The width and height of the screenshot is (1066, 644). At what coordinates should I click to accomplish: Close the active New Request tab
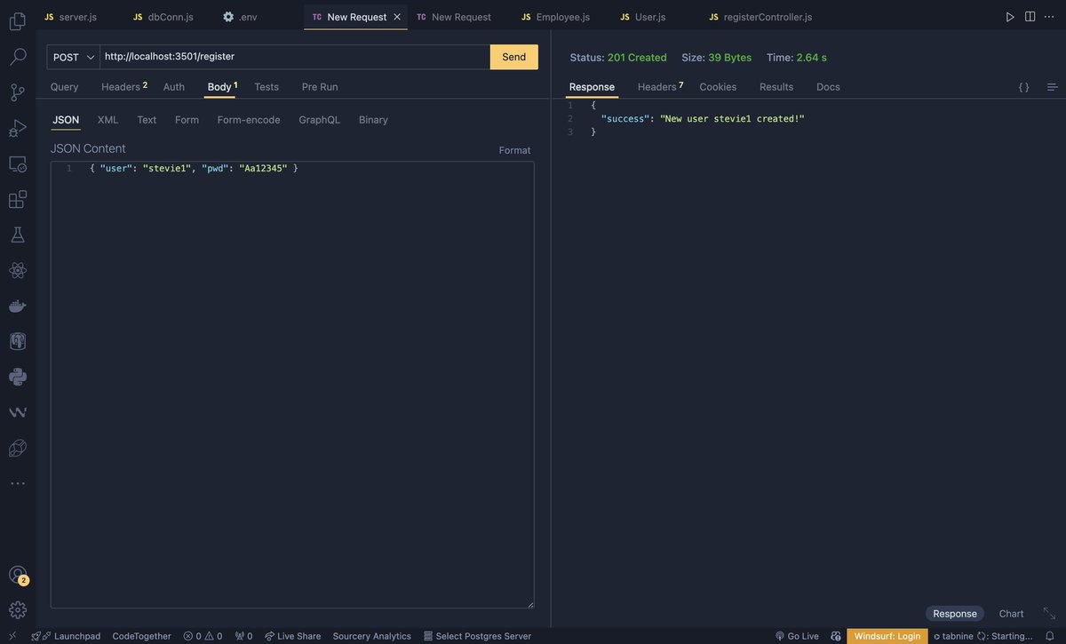point(397,17)
